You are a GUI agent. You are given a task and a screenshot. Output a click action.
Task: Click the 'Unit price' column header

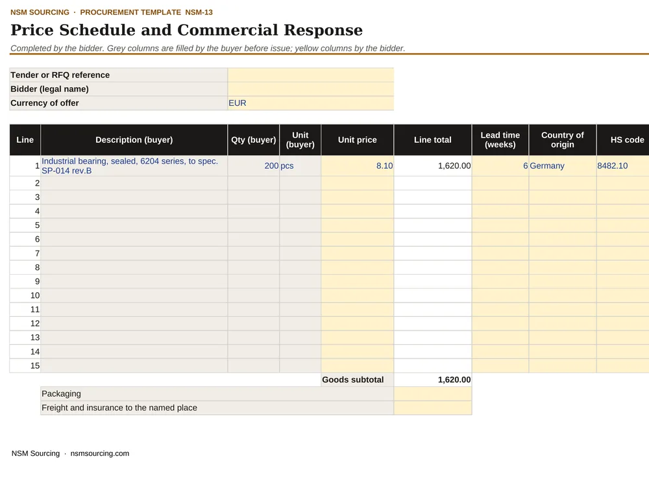point(357,140)
